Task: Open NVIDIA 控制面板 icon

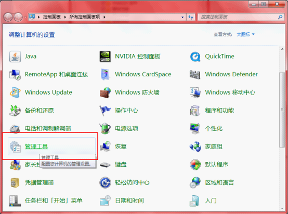Action: pyautogui.click(x=105, y=57)
